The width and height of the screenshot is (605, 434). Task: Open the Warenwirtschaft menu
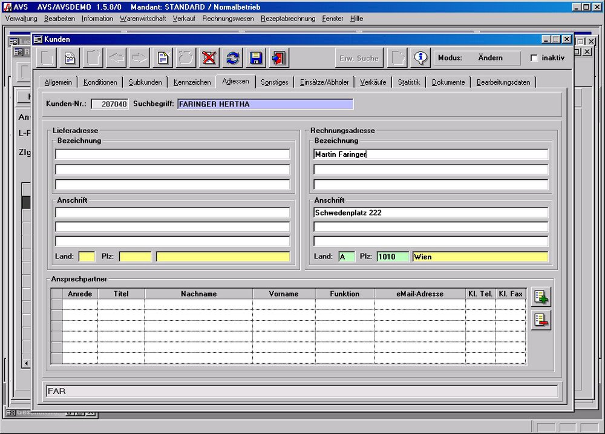(143, 19)
